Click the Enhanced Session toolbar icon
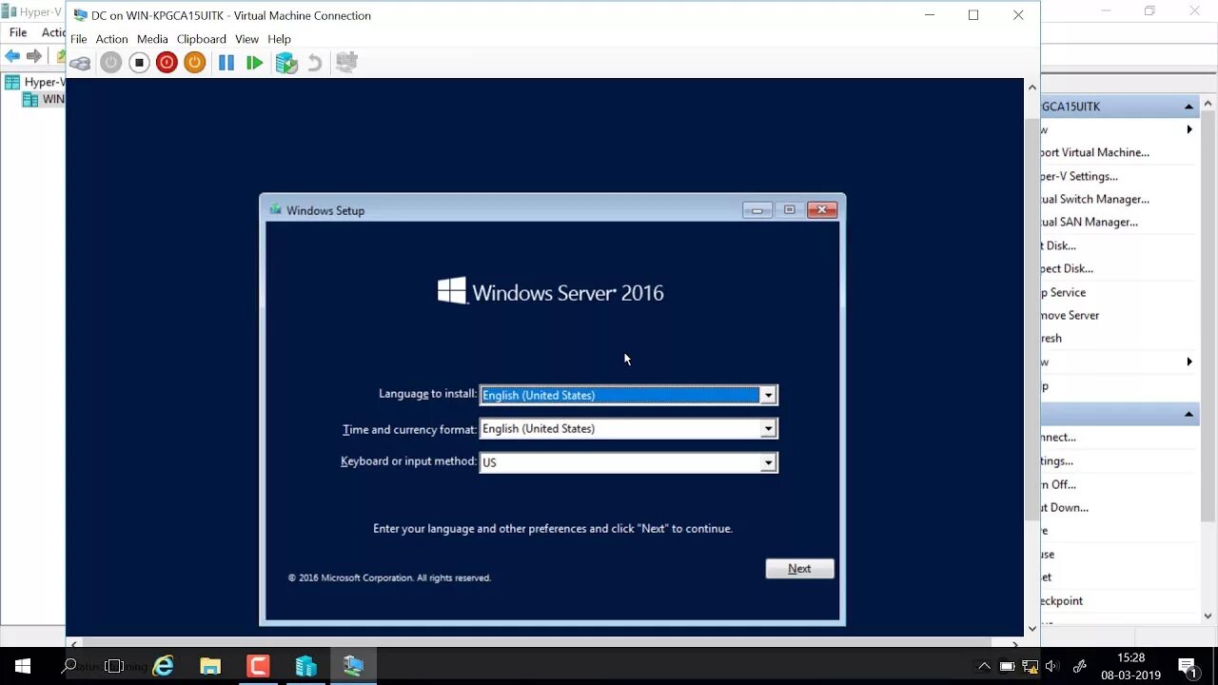Viewport: 1218px width, 685px height. coord(346,63)
